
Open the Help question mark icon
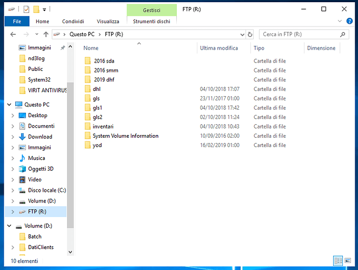pos(349,21)
